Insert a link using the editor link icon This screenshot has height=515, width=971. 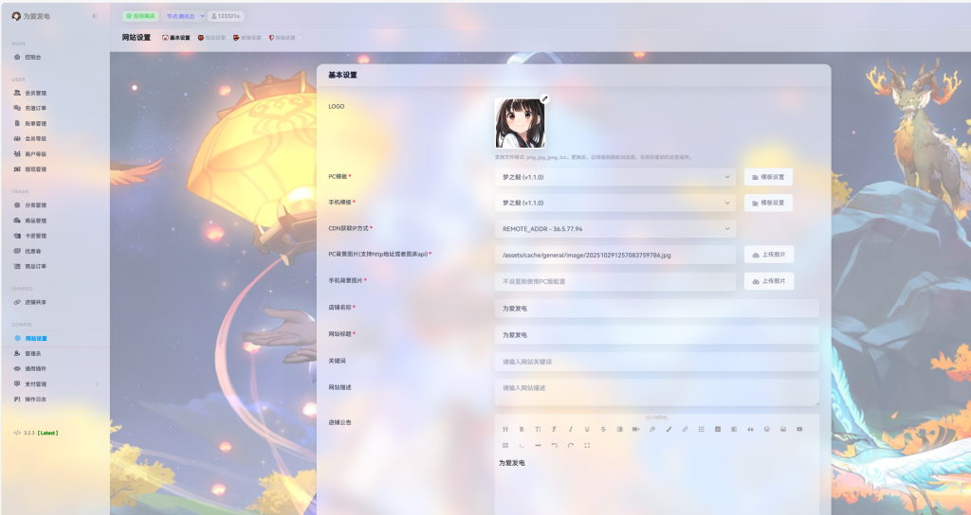685,429
